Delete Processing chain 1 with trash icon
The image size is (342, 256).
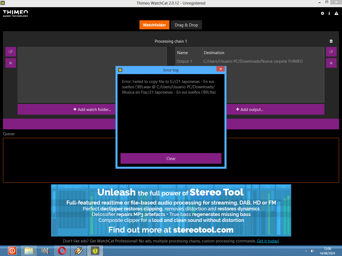click(x=331, y=41)
